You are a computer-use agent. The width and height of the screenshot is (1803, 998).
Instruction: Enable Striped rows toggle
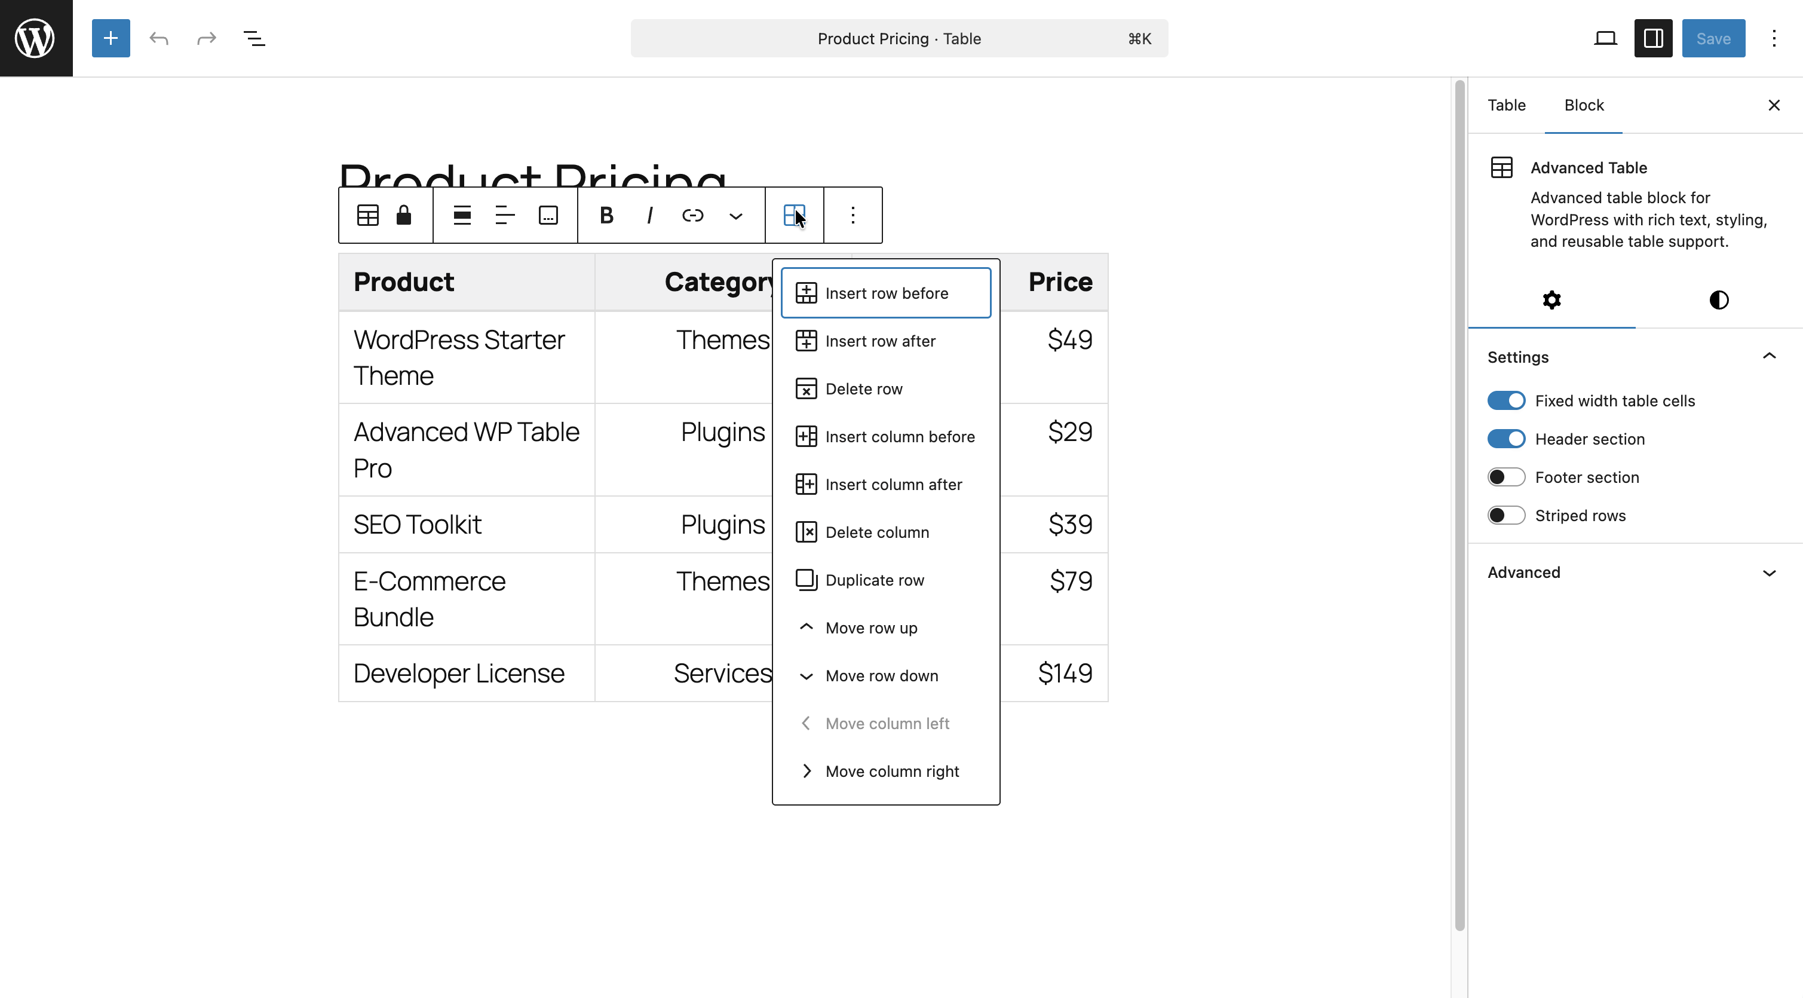tap(1506, 516)
